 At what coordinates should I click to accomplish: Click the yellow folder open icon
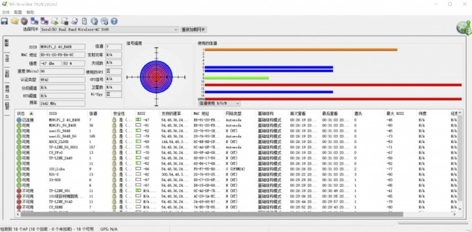click(x=14, y=21)
